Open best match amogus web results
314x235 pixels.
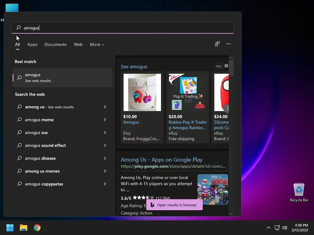(62, 77)
